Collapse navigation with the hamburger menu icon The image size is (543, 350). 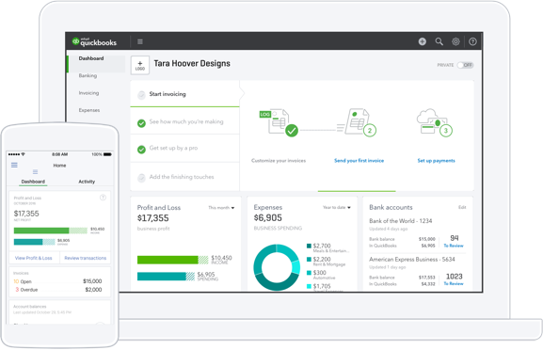[140, 41]
